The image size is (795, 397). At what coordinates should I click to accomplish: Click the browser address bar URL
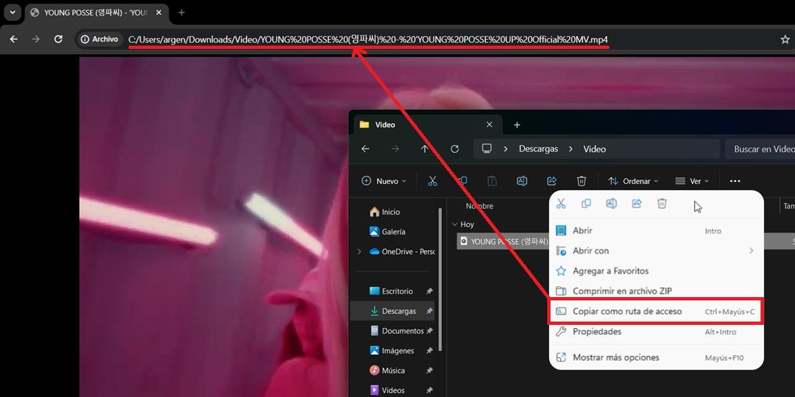(x=368, y=39)
